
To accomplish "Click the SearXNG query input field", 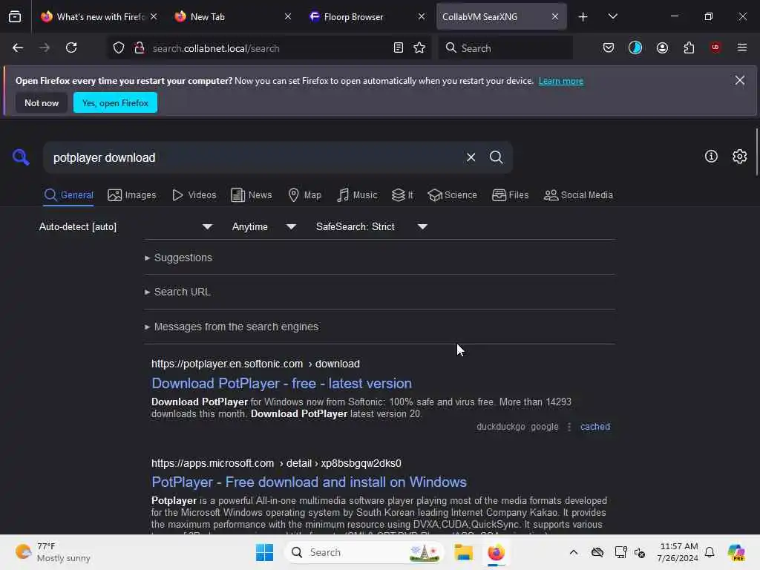I will 252,157.
